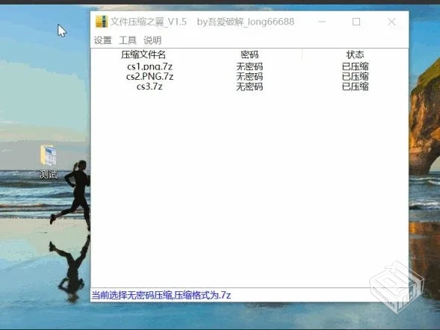The height and width of the screenshot is (330, 440).
Task: Click 无密码 in the cs2.PNG.7z row
Action: tap(250, 77)
